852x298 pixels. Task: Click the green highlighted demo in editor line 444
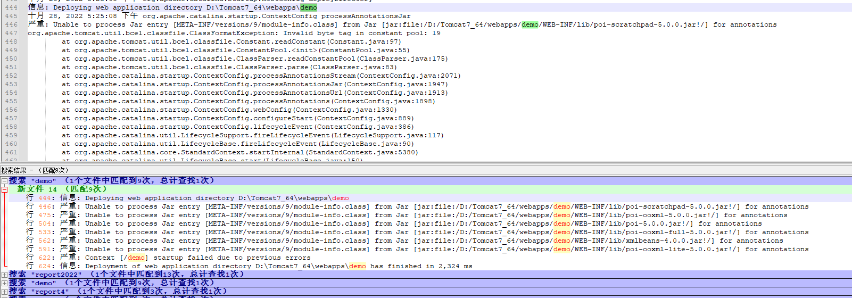point(309,7)
